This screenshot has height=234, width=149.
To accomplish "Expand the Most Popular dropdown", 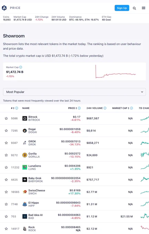I will point(74,92).
